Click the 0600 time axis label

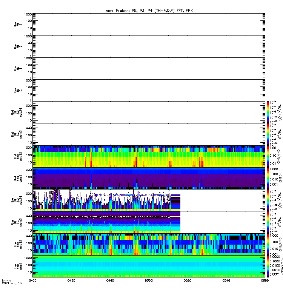click(x=265, y=280)
